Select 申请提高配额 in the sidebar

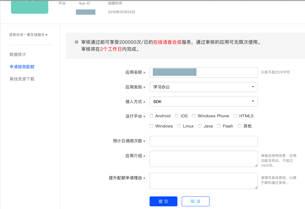coord(22,67)
